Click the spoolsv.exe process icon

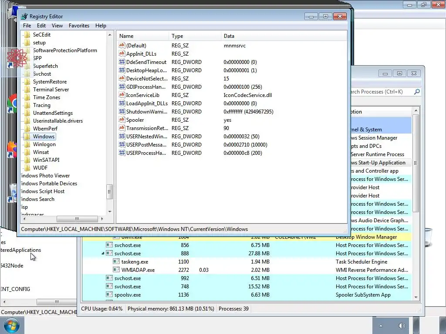[x=109, y=294]
